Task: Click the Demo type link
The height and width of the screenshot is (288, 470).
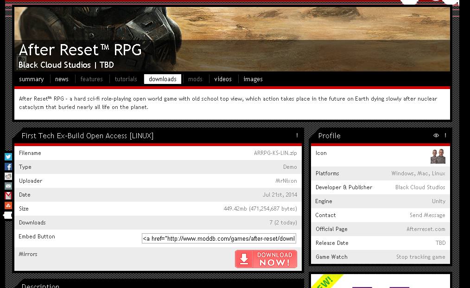Action: [290, 167]
